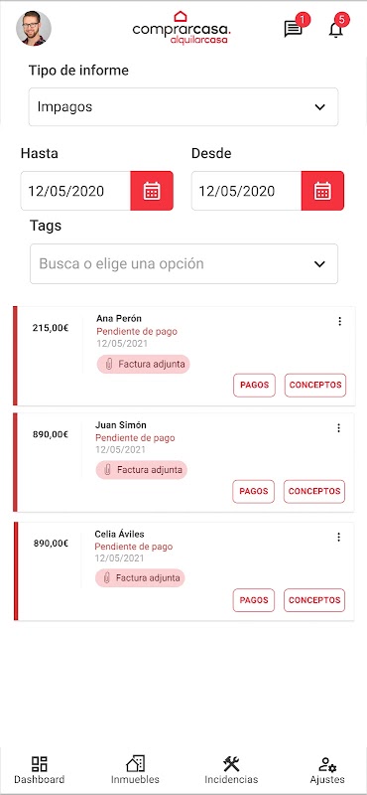The height and width of the screenshot is (795, 367).
Task: Click CONCEPTOS on Juan Simón's card
Action: tap(314, 492)
